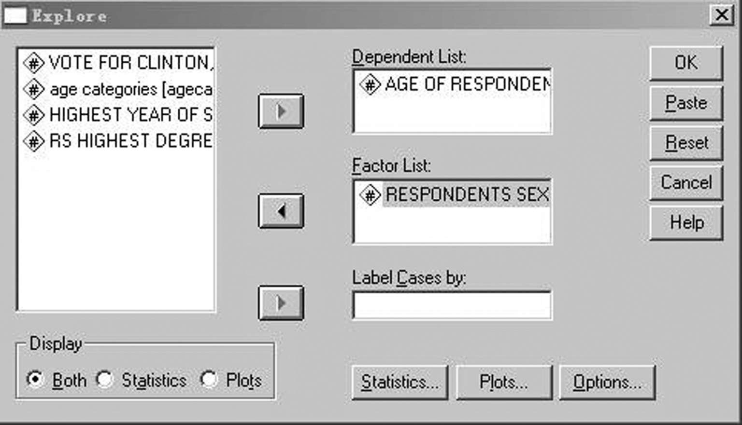742x425 pixels.
Task: Select RS HIGHEST DEGRE variable in list
Action: coord(130,141)
